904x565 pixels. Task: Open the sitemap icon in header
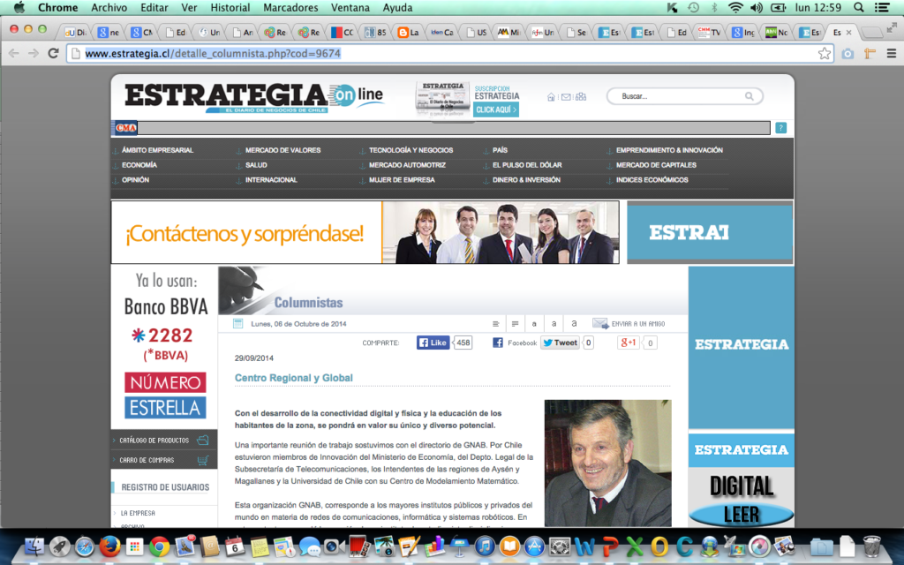(x=581, y=97)
